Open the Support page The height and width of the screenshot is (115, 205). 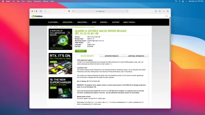click(116, 22)
